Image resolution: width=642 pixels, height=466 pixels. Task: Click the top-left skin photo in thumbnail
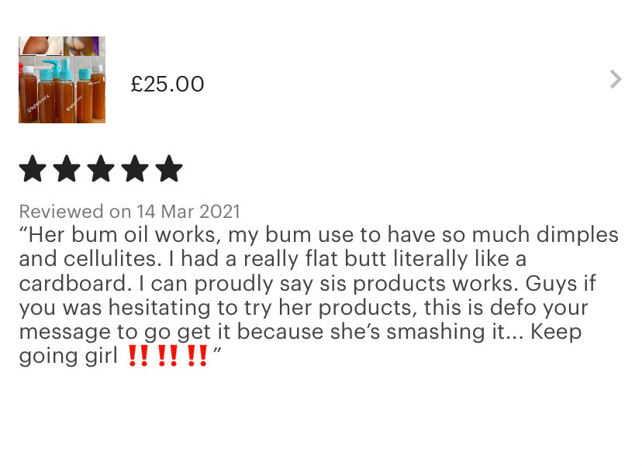click(41, 46)
